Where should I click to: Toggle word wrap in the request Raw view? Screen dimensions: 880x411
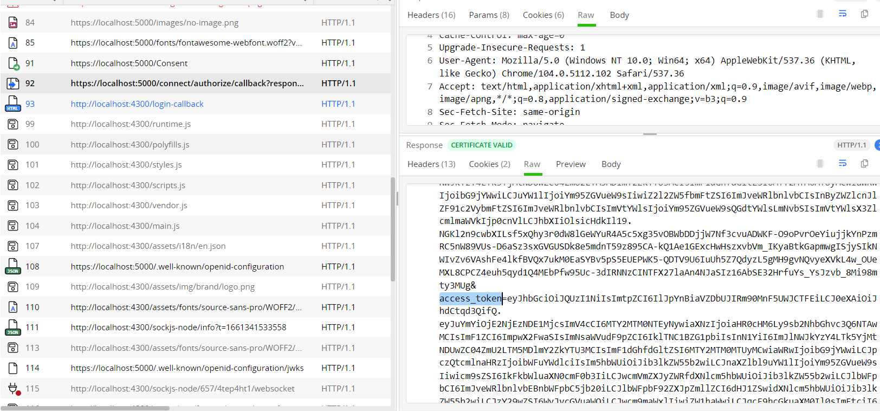(x=843, y=14)
